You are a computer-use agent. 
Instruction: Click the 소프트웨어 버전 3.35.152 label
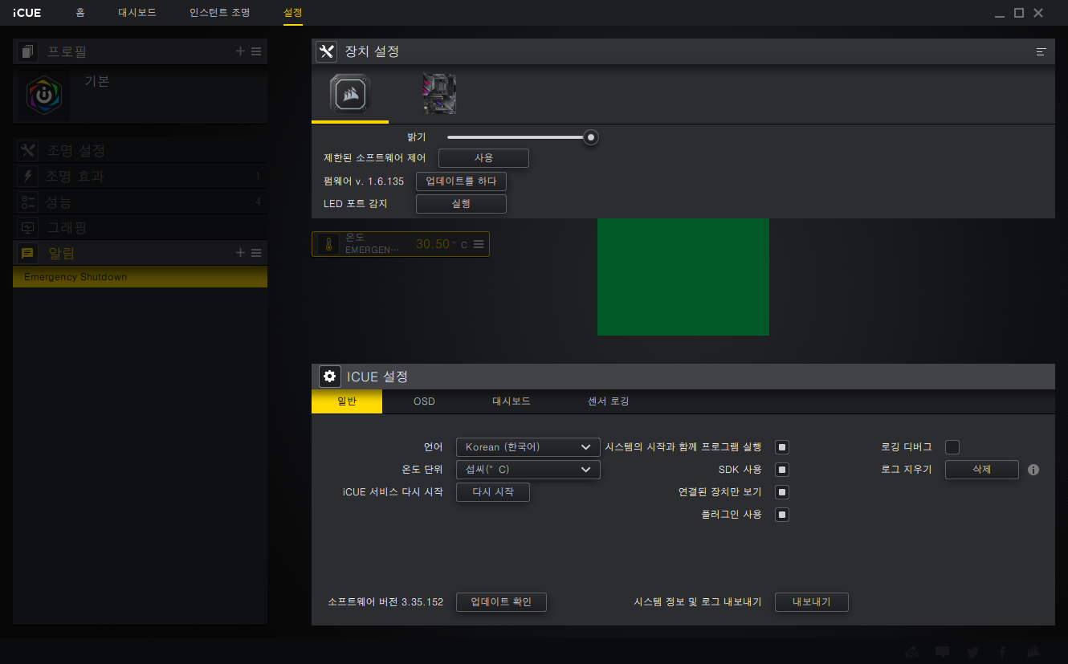[385, 602]
